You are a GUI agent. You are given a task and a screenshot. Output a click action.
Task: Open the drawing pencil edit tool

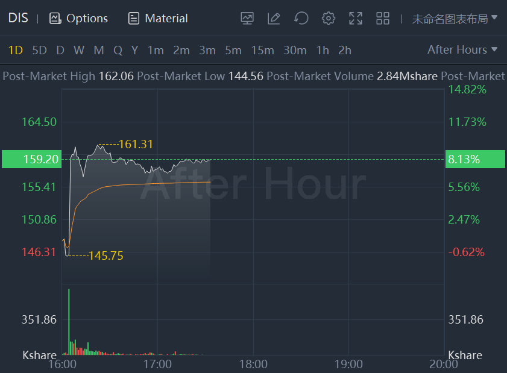[274, 19]
